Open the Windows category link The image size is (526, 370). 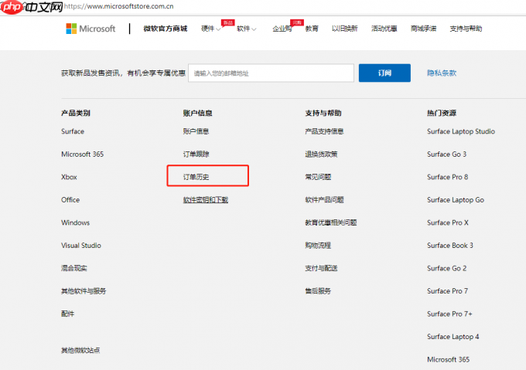(x=75, y=222)
